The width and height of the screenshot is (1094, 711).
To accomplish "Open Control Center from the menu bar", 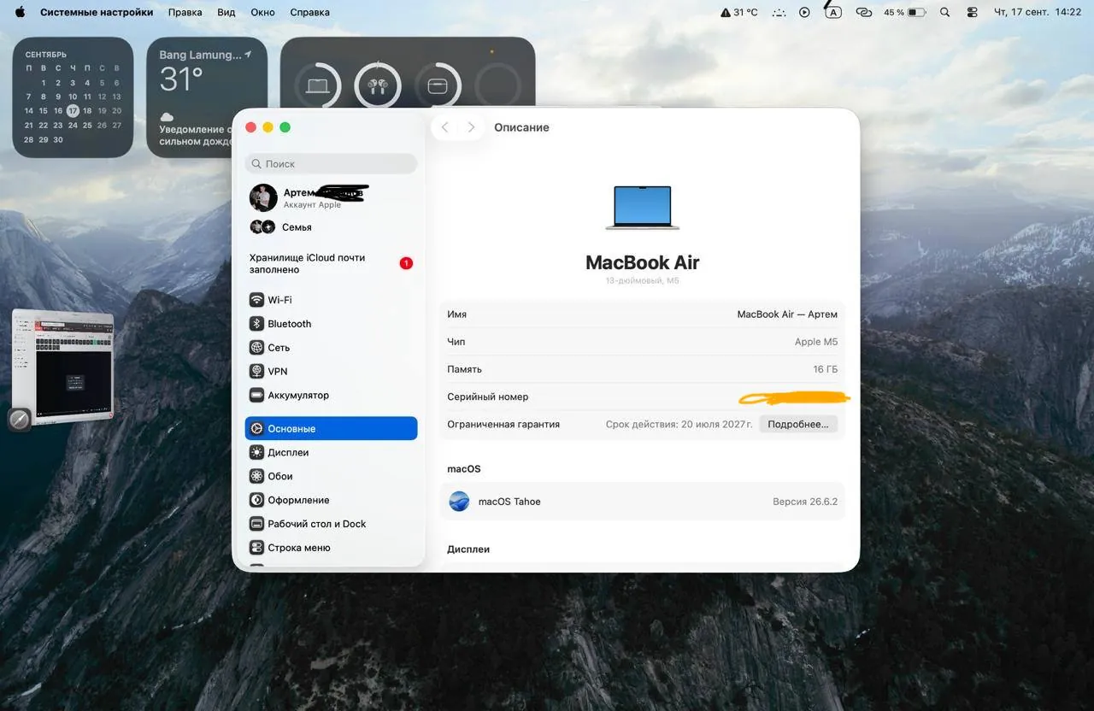I will (972, 12).
